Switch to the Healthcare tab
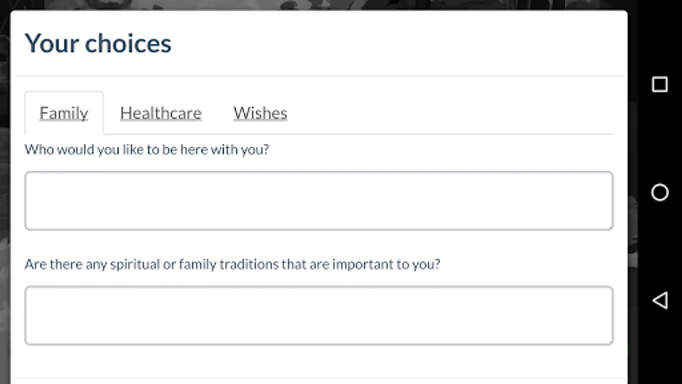This screenshot has height=384, width=682. coord(161,113)
